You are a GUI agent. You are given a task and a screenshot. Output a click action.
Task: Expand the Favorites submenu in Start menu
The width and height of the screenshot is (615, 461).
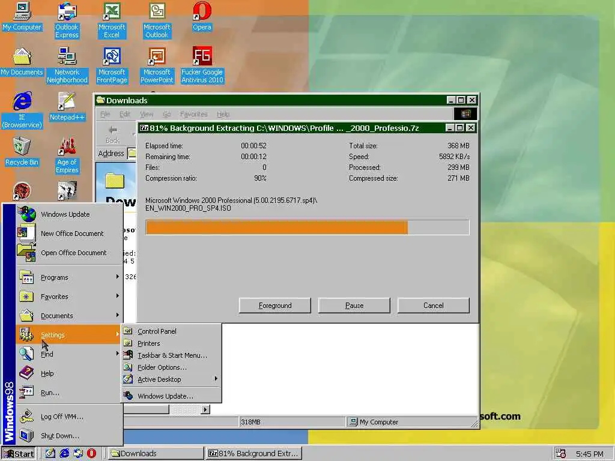pos(70,297)
